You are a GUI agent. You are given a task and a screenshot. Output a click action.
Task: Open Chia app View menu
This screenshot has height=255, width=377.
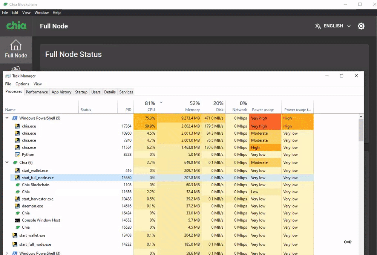tap(26, 12)
